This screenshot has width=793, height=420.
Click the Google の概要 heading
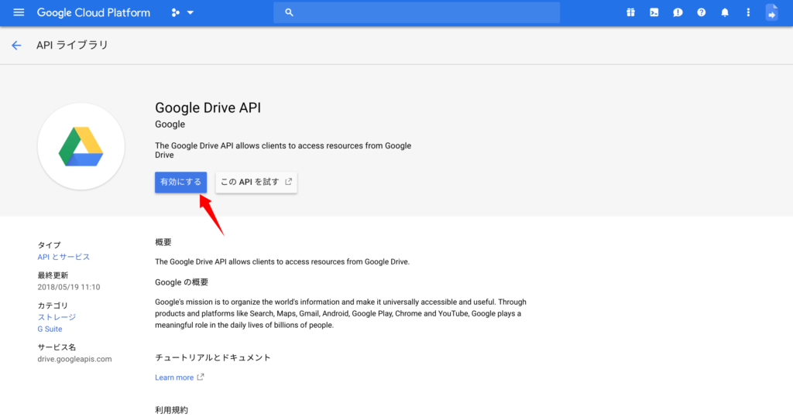point(181,282)
